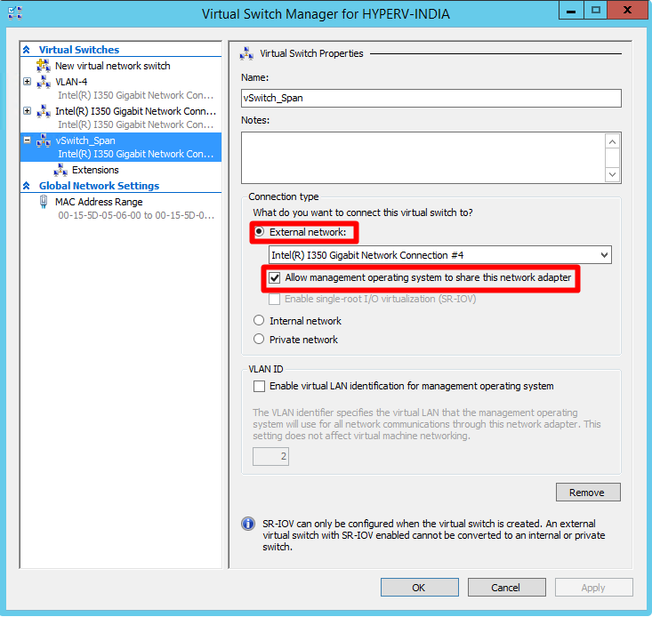This screenshot has height=617, width=652.
Task: Click the OK button
Action: pyautogui.click(x=420, y=587)
